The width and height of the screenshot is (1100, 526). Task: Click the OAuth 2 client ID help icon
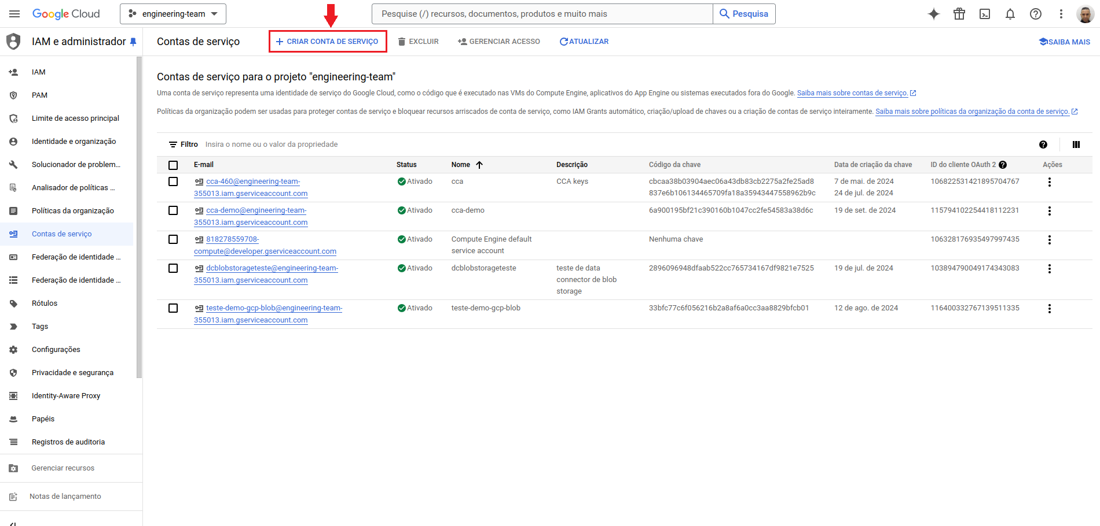(1003, 165)
